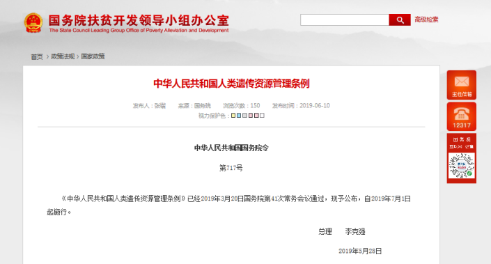
Task: Click the order number 第717号
Action: pyautogui.click(x=231, y=168)
